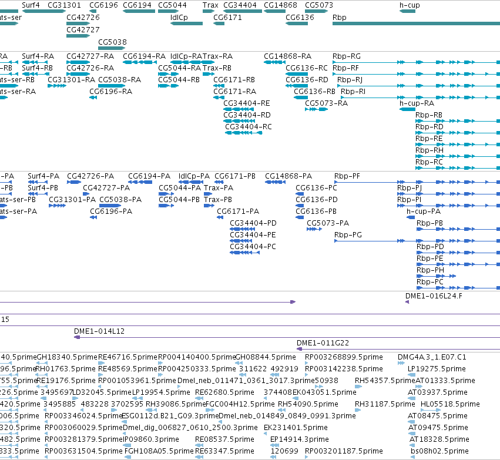Click the EP14914.3prime EST label
500x460 pixels.
(300, 439)
